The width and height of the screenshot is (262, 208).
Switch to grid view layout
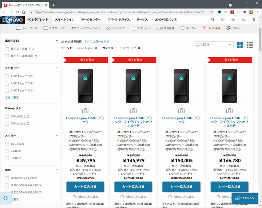240,45
